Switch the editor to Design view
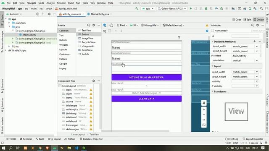 point(259,20)
